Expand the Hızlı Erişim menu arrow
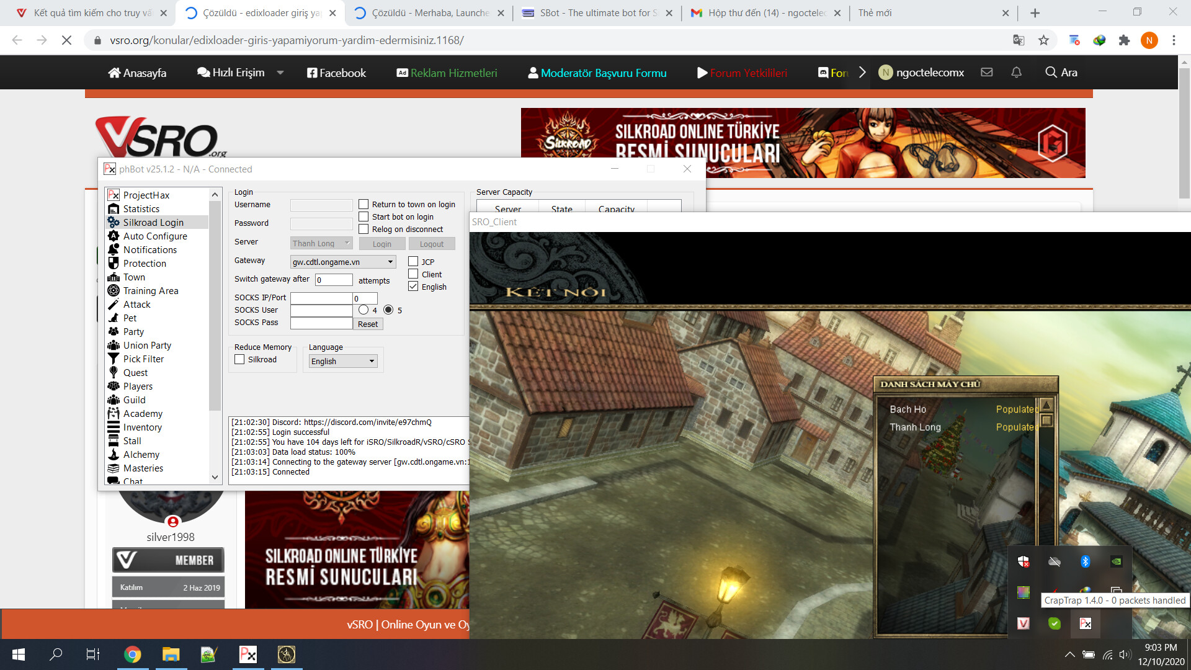Viewport: 1191px width, 670px height. pyautogui.click(x=280, y=73)
